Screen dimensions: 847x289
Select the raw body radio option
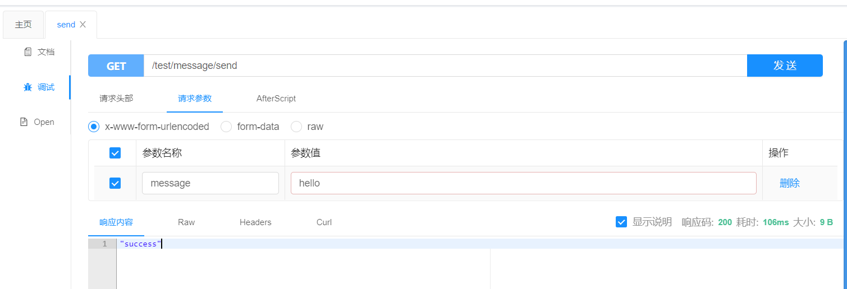coord(296,127)
